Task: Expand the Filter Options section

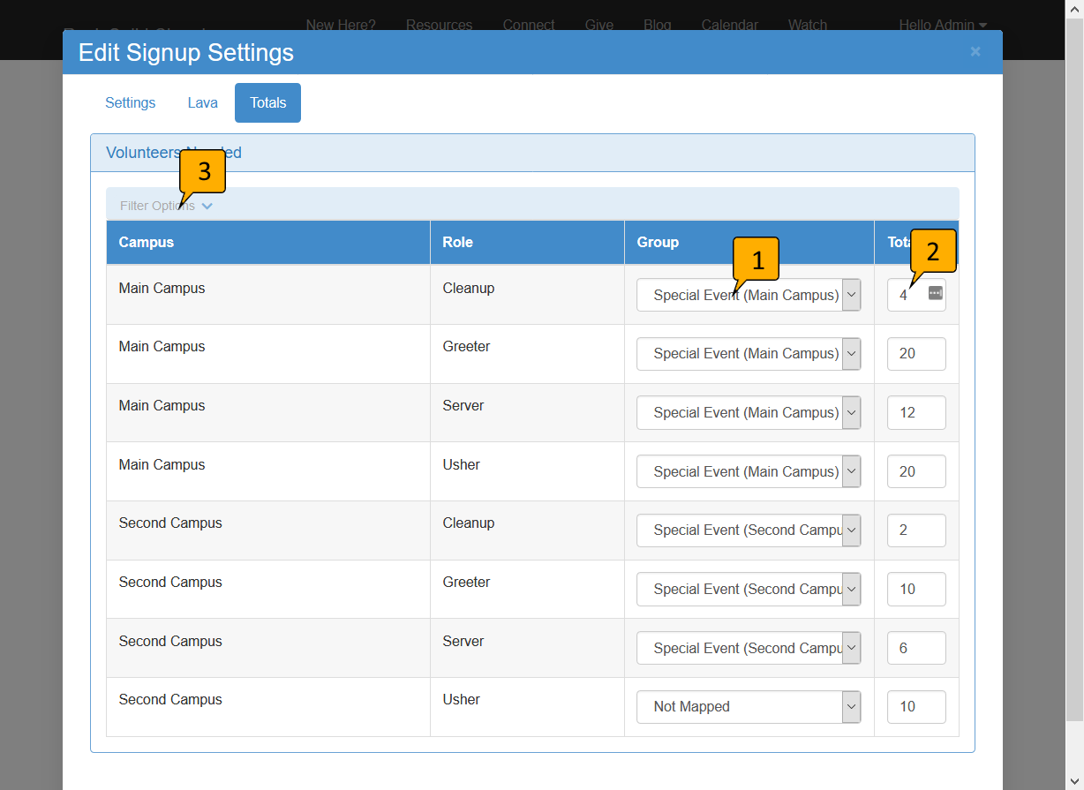Action: click(157, 205)
